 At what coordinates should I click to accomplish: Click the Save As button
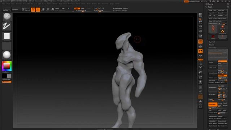(222, 10)
